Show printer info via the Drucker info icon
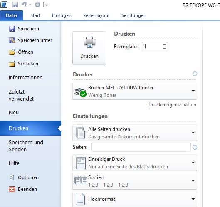The image size is (220, 207). [x=195, y=74]
